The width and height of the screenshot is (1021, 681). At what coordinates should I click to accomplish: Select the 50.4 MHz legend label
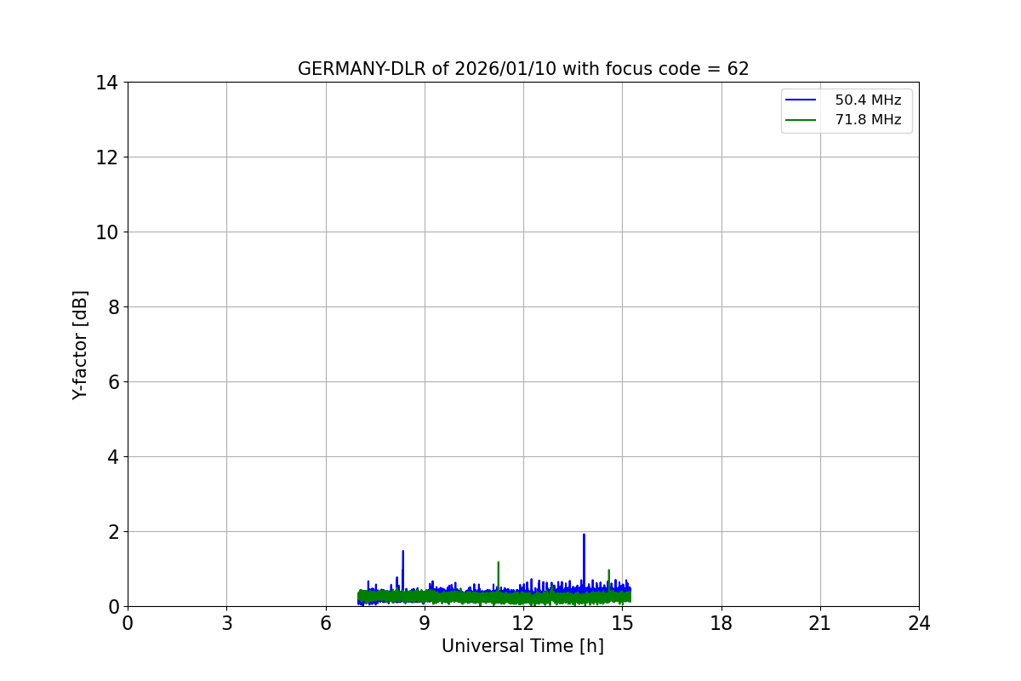868,100
